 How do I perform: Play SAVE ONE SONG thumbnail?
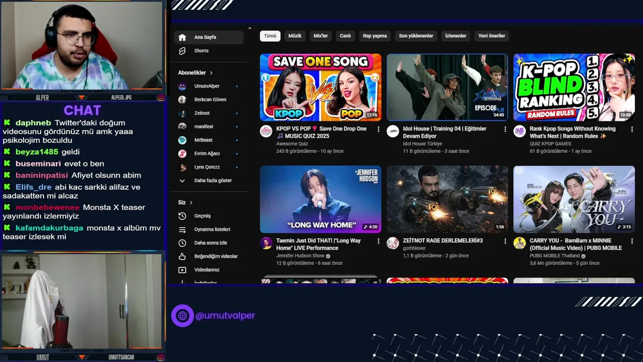coord(320,87)
